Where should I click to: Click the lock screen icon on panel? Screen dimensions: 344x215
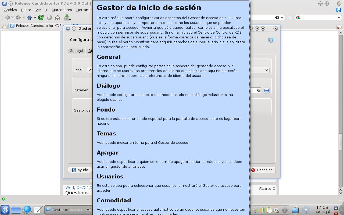point(336,208)
